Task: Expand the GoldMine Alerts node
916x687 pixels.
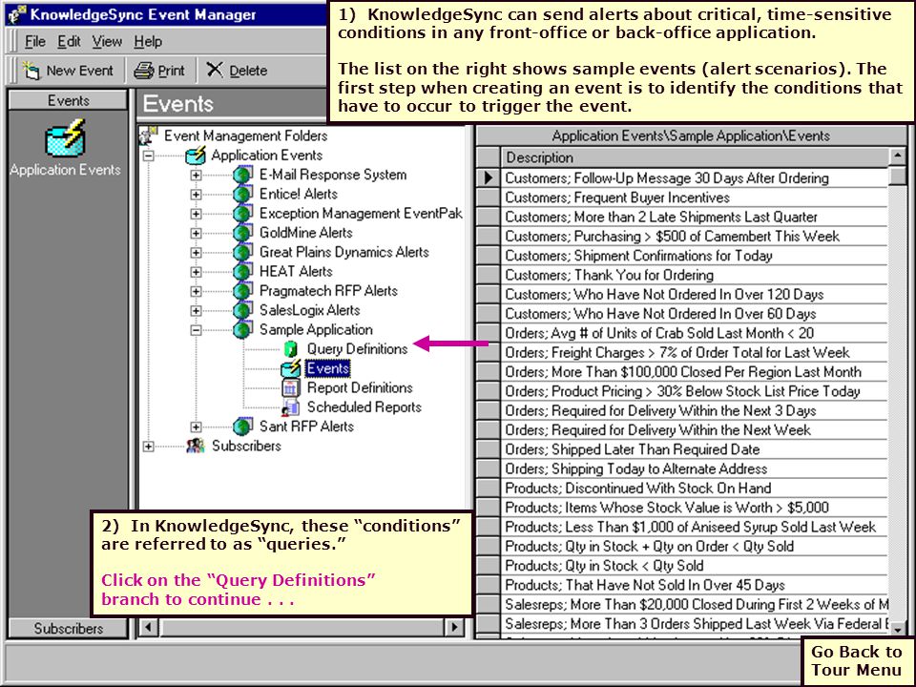Action: (196, 233)
